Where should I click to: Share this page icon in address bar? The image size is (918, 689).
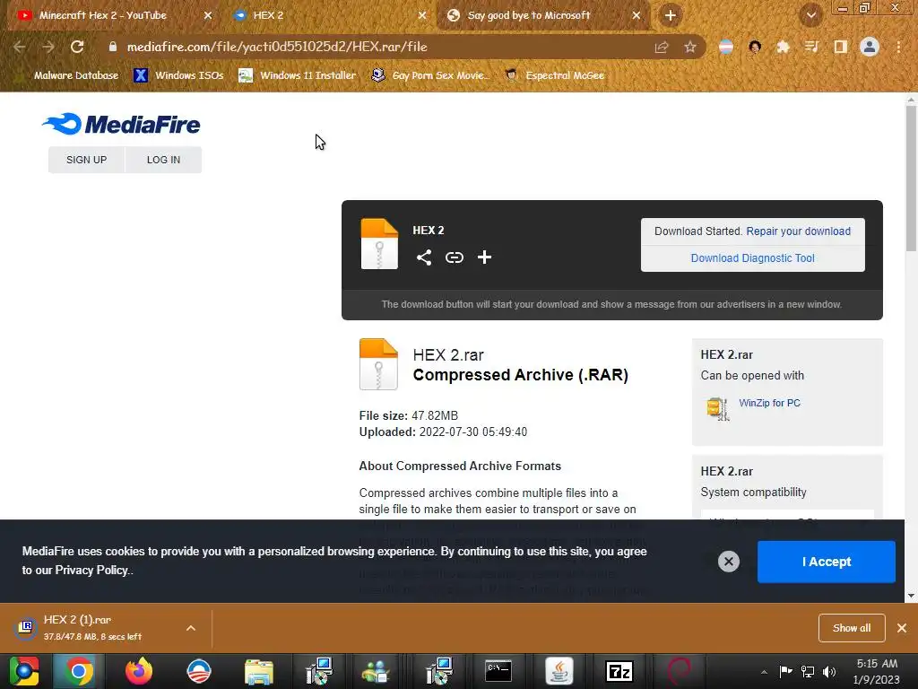point(662,47)
